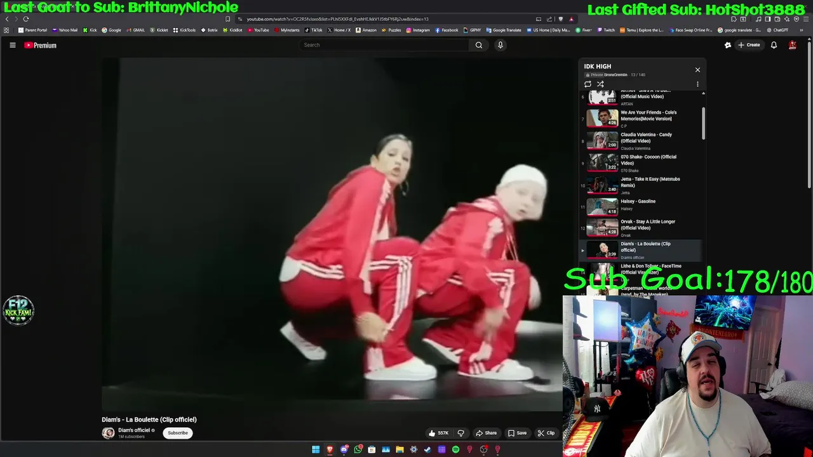Open Brave Shields lion icon
This screenshot has width=813, height=457.
[x=561, y=19]
